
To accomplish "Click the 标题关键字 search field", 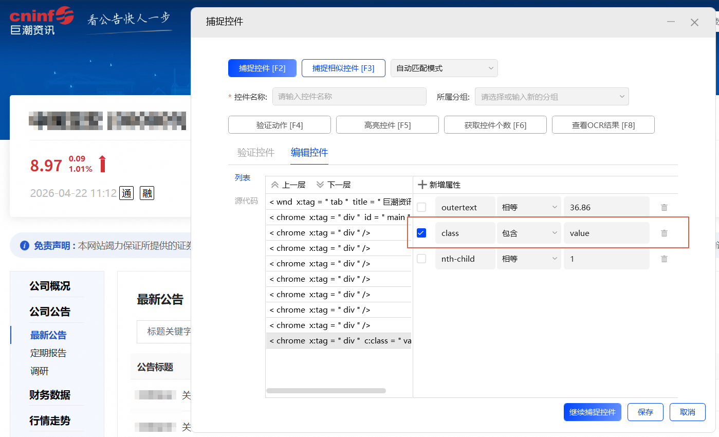I will pos(164,332).
